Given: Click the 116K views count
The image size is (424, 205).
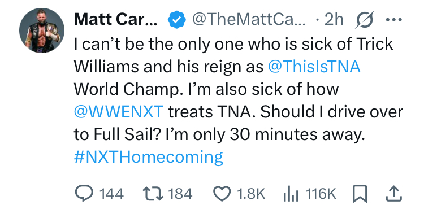Looking at the screenshot, I should click(x=321, y=194).
